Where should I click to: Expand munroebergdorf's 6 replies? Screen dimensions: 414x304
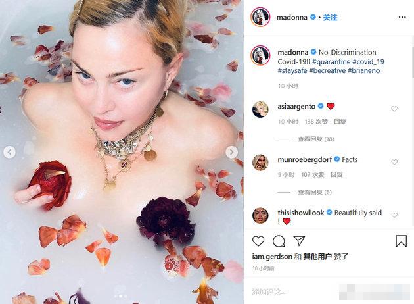pos(315,192)
